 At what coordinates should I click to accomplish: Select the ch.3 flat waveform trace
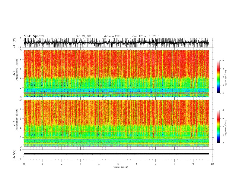[116, 154]
